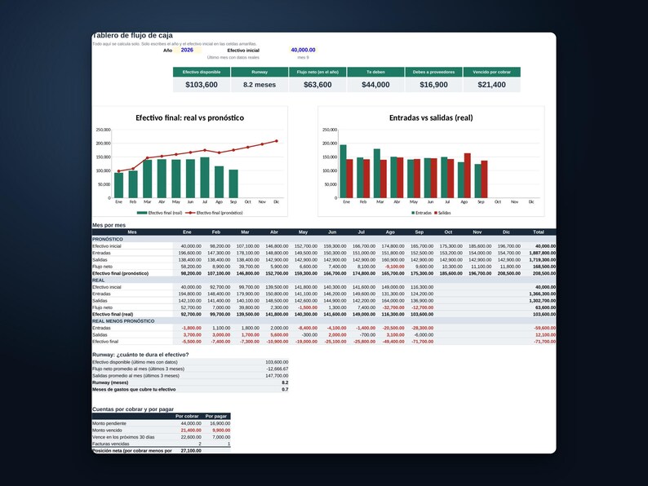Click the 'REAL MENOS PRONÓSTICO' section row label
The image size is (648, 486).
123,320
